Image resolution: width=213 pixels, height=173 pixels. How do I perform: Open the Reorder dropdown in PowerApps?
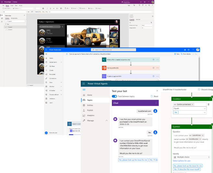click(x=83, y=8)
